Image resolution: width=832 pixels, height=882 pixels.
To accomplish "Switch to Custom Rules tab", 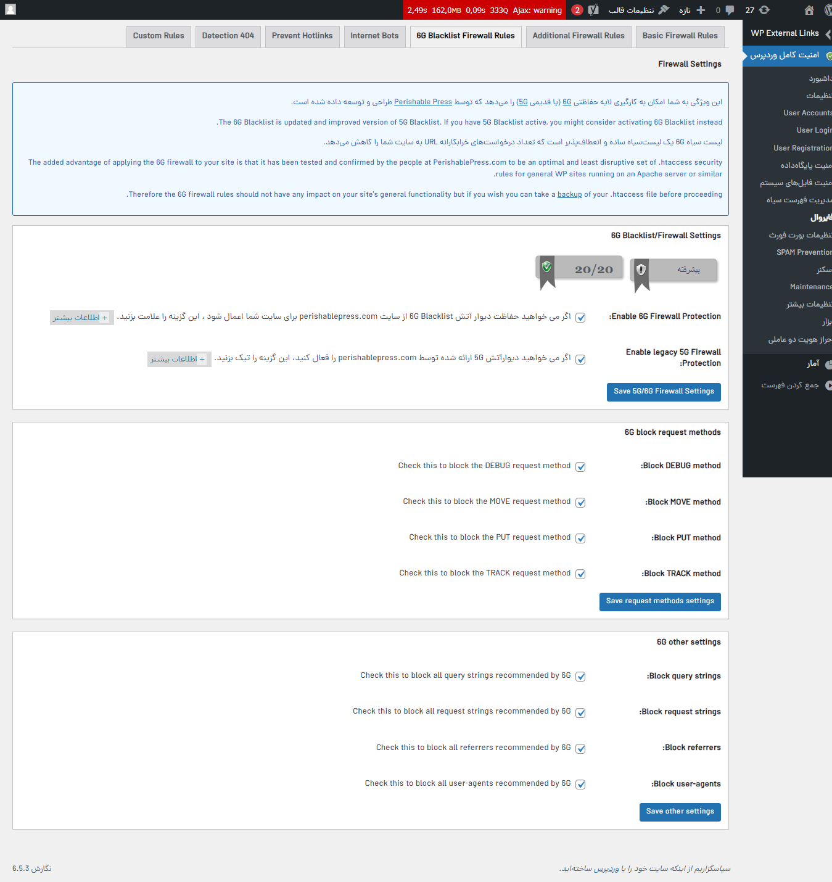I will click(159, 36).
